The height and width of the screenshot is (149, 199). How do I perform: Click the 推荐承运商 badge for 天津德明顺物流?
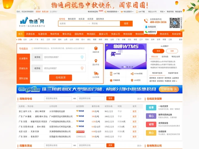tap(80, 132)
